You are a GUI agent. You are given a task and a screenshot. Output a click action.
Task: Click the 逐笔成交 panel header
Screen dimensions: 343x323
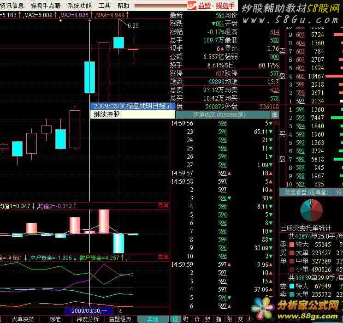pos(223,114)
